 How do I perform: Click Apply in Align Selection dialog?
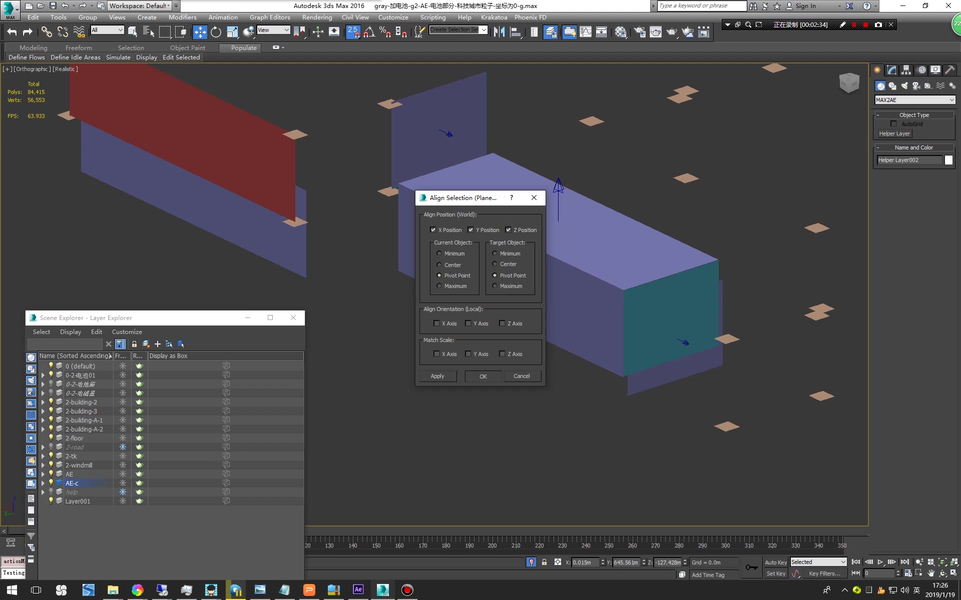[x=437, y=376]
